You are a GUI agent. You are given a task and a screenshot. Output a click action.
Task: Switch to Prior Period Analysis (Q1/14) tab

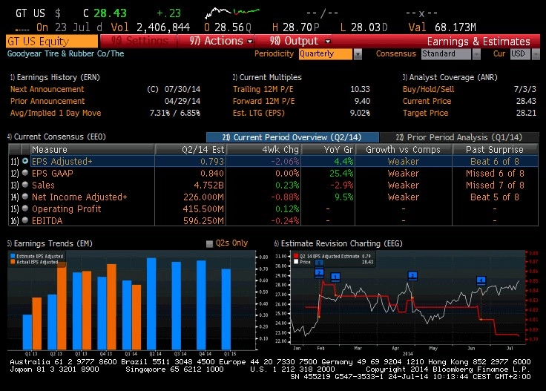459,137
